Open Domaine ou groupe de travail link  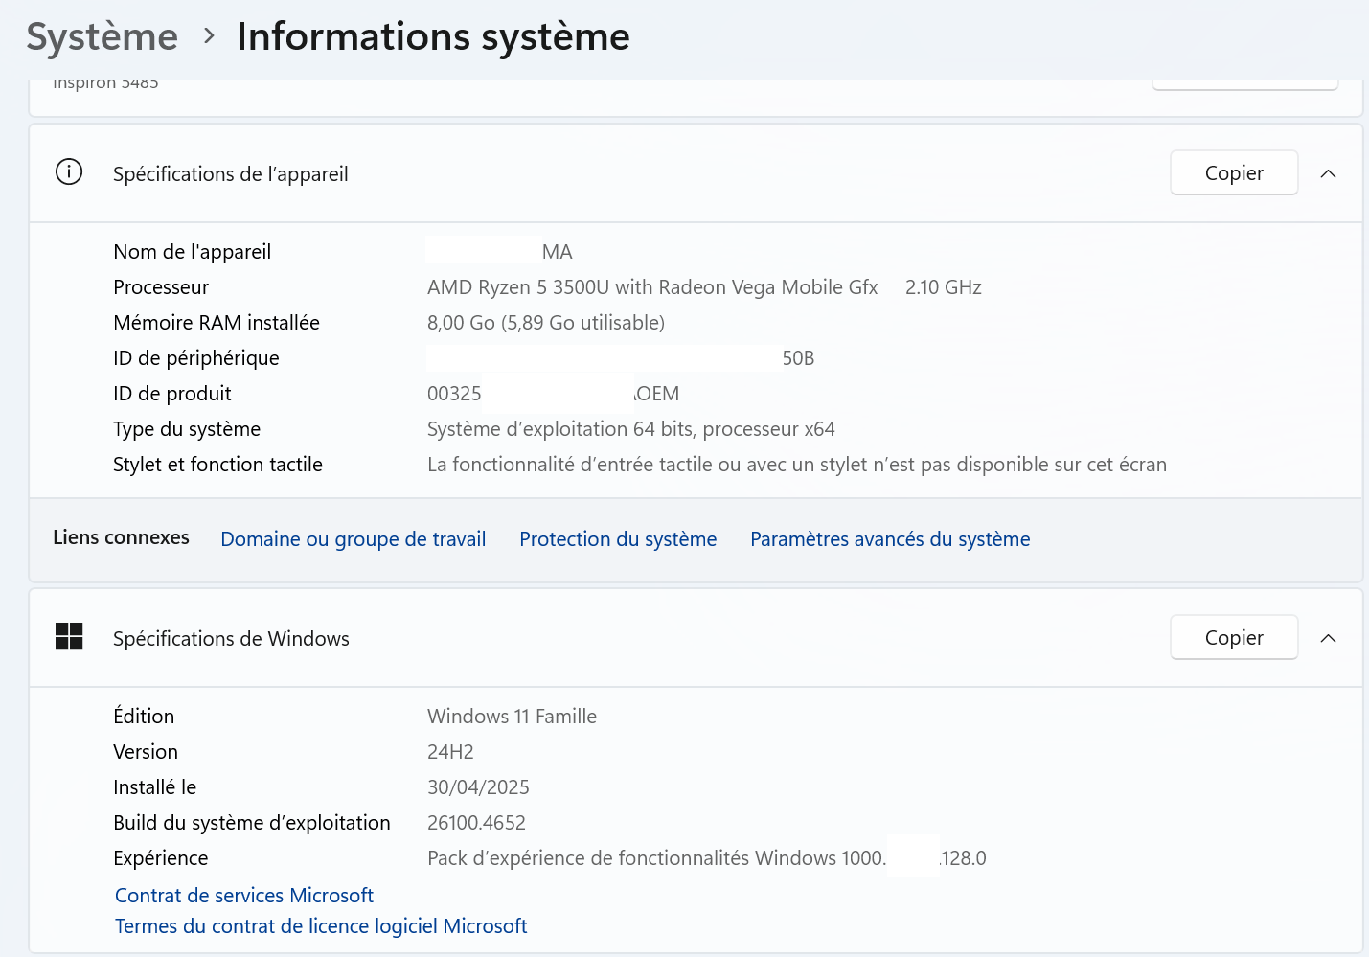coord(354,539)
